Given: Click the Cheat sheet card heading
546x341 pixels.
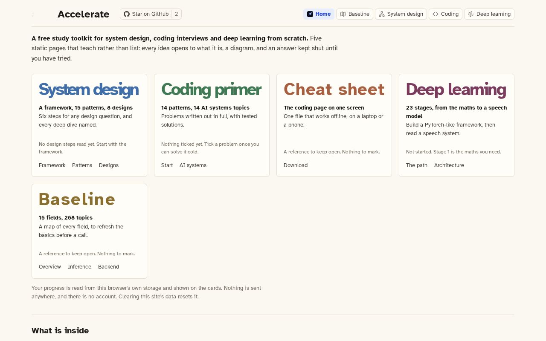Looking at the screenshot, I should coord(334,90).
